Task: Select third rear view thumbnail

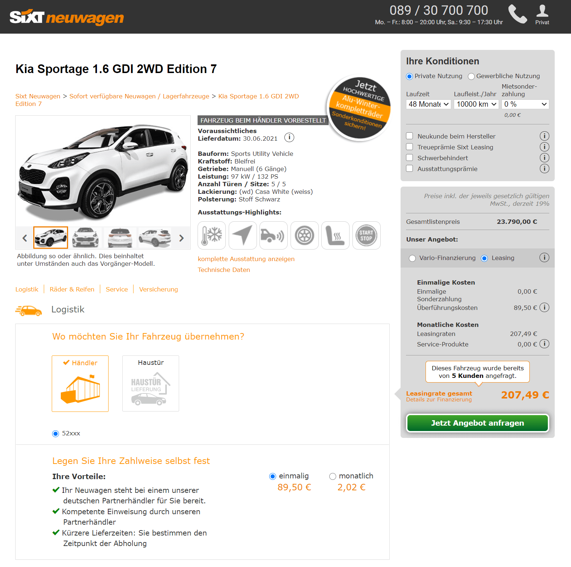Action: click(120, 238)
